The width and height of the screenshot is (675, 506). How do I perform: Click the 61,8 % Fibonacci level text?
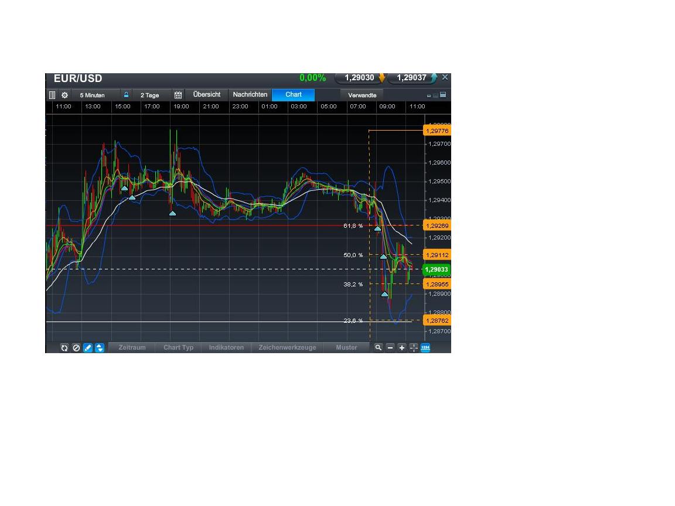pyautogui.click(x=353, y=226)
